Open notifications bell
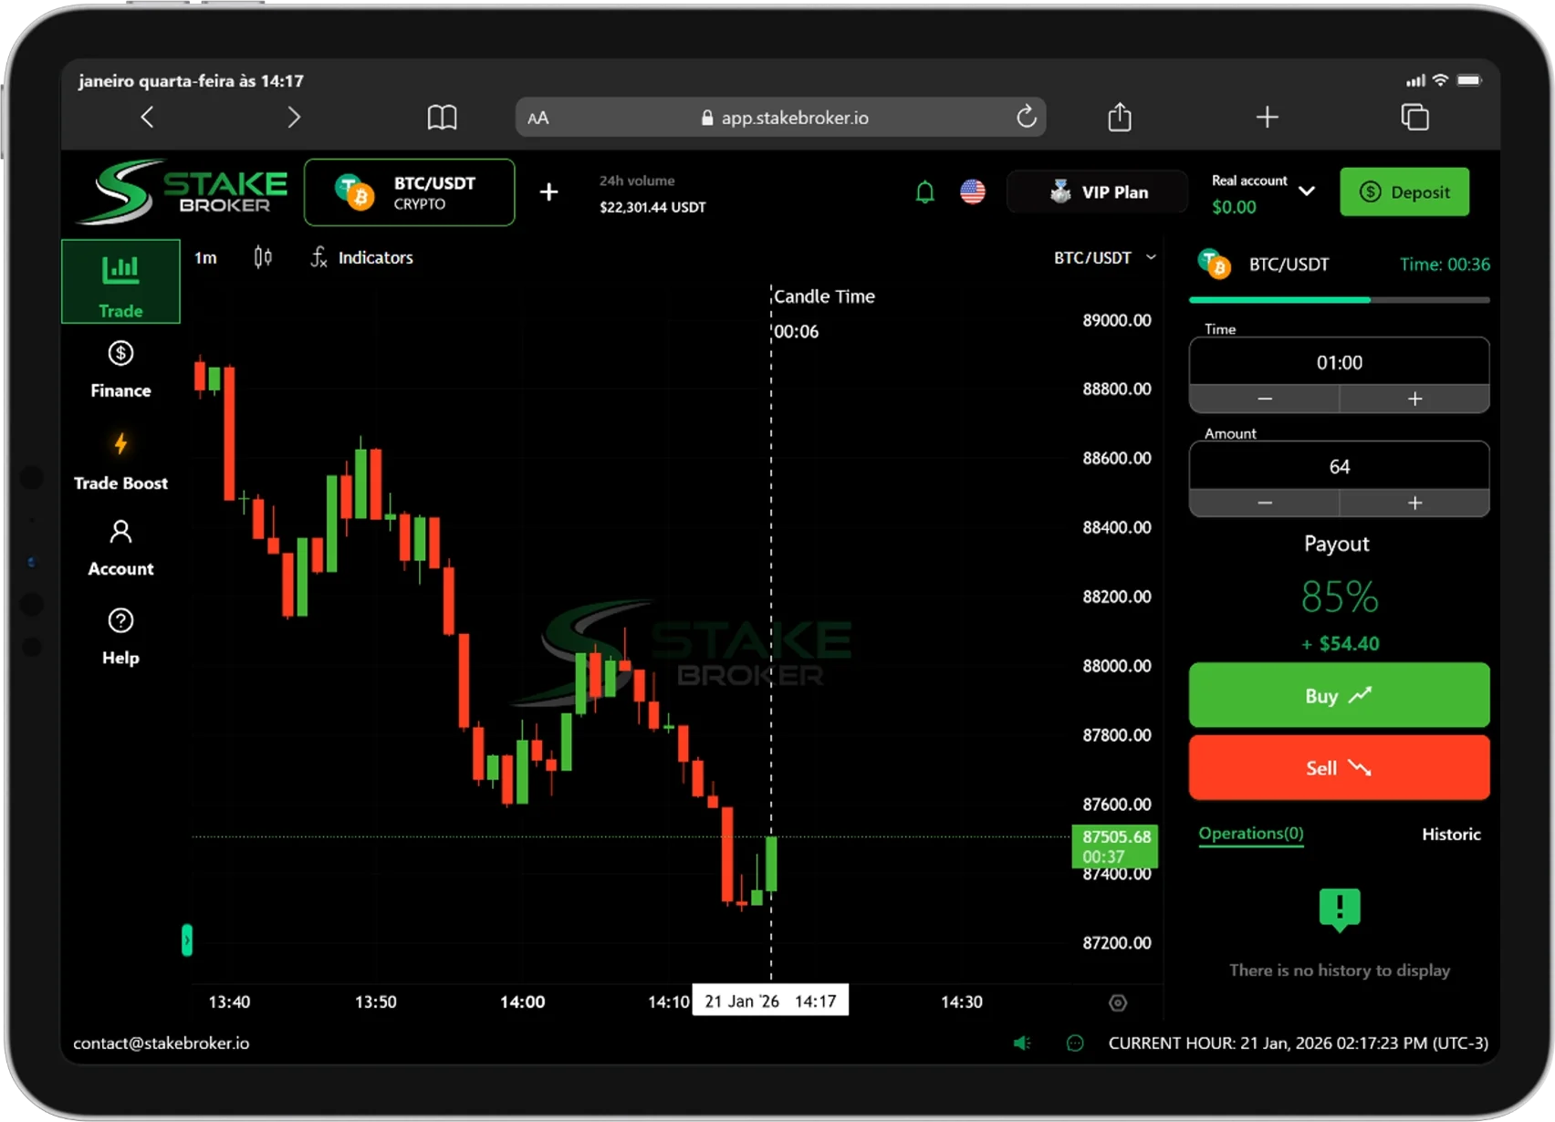 924,192
